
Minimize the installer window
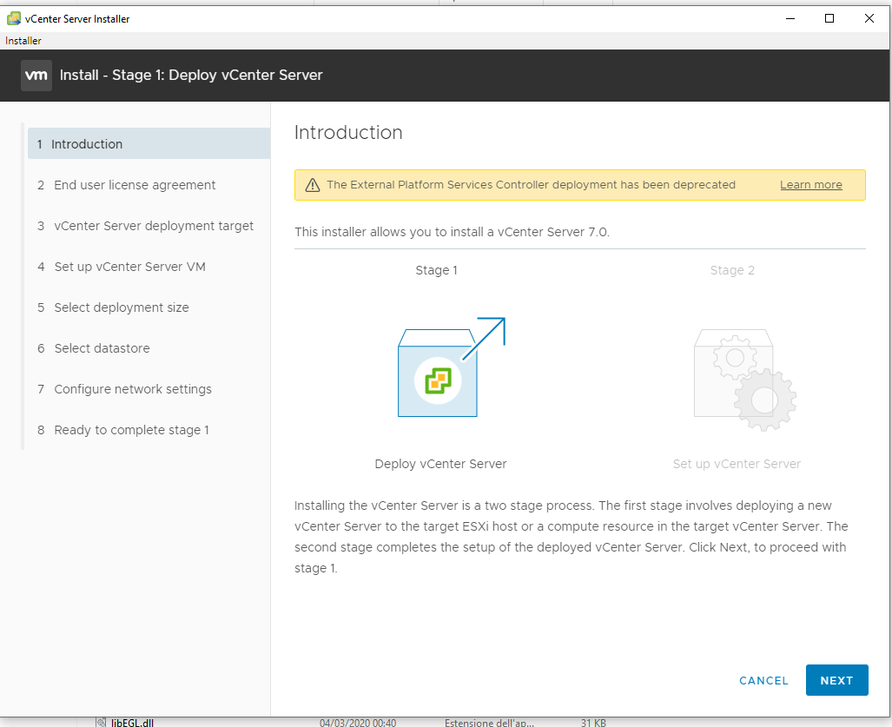(790, 18)
